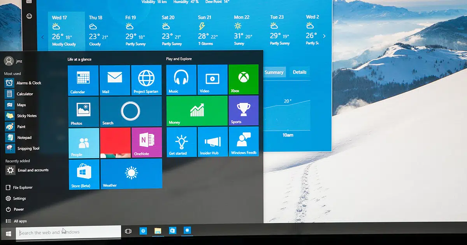This screenshot has height=245, width=467.
Task: Focus the Search the web and Windows box
Action: click(x=68, y=232)
